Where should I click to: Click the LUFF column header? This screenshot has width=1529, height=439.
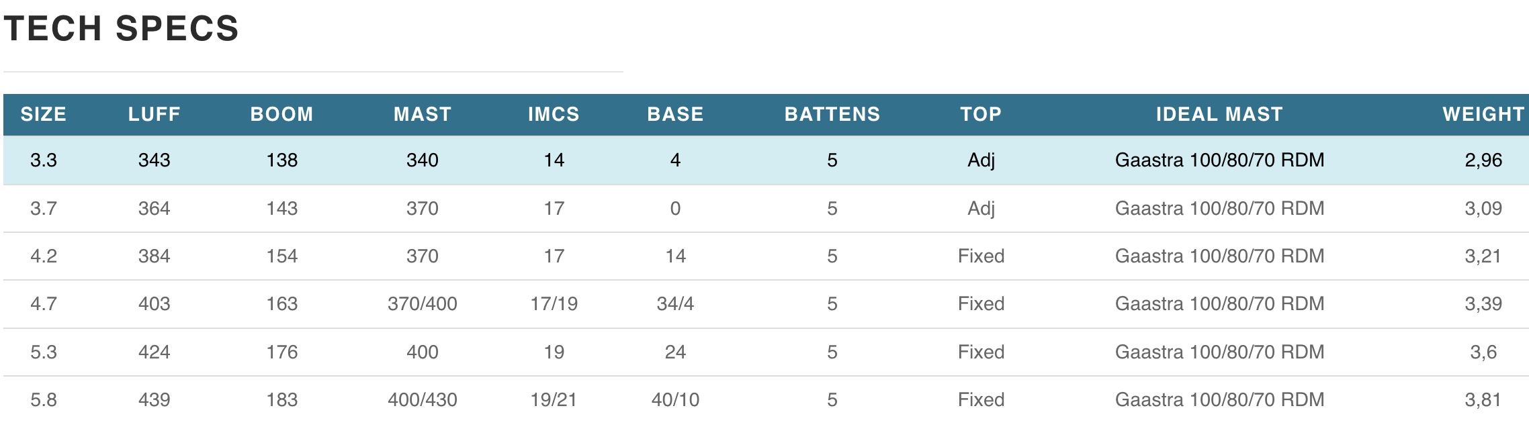(x=154, y=115)
